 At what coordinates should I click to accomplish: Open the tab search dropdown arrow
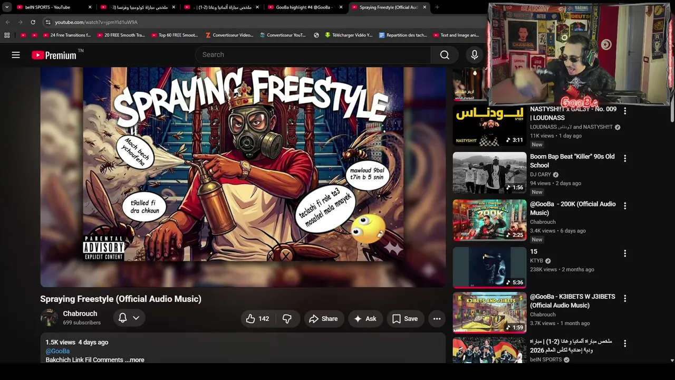[7, 7]
